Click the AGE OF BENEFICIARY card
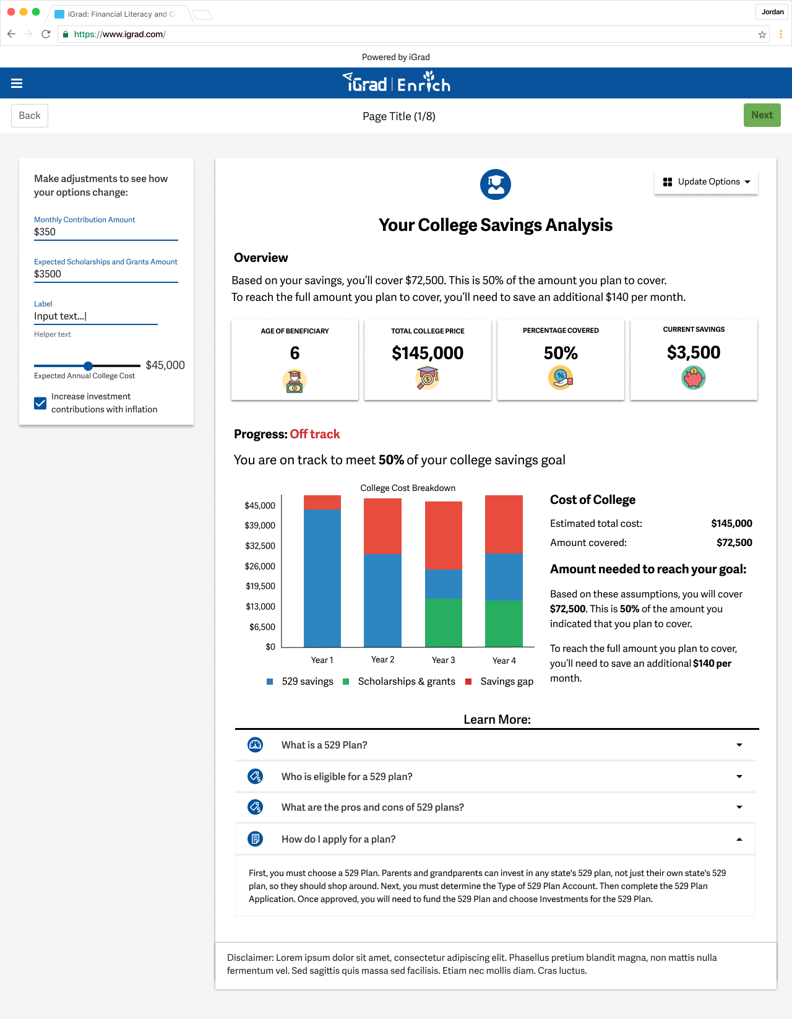Screen dimensions: 792x1019 [295, 360]
